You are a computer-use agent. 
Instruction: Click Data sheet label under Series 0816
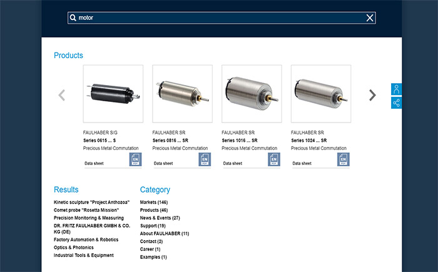(x=163, y=163)
